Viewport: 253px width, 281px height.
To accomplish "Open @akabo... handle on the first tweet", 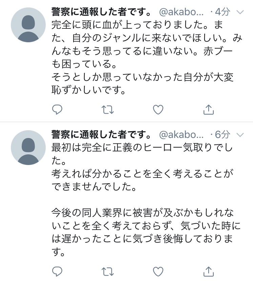I will 182,12.
